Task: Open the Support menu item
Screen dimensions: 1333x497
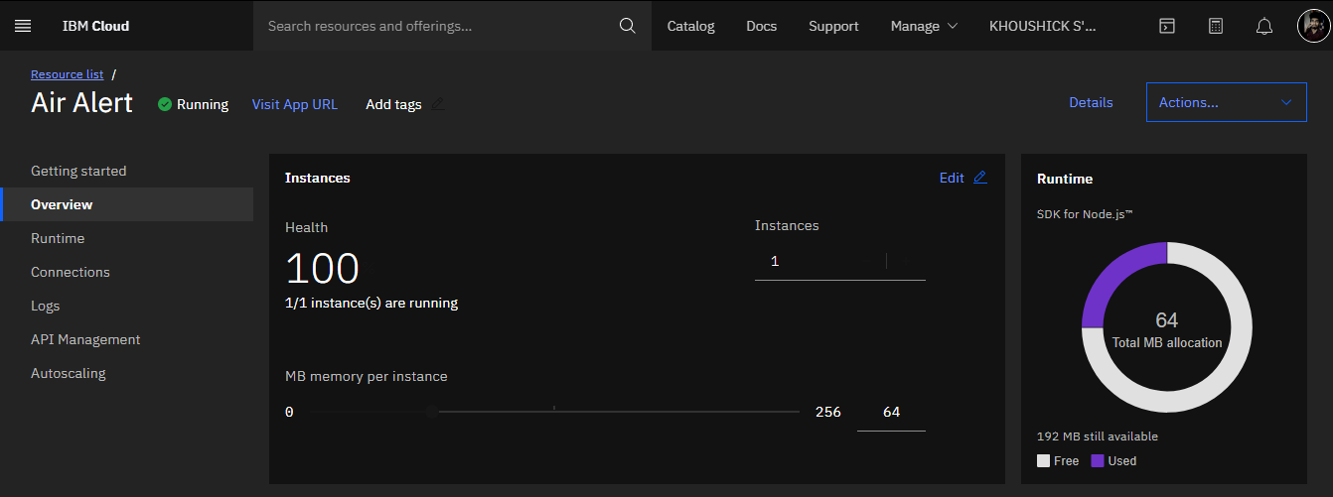Action: coord(833,26)
